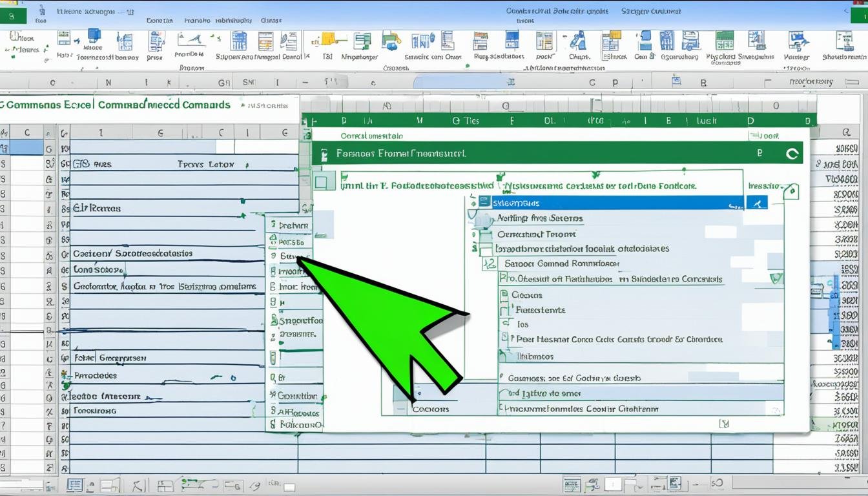Click the "Fotae Grorgensen" cell in the left sheet
Screen dimensions: 868x496
pyautogui.click(x=110, y=358)
